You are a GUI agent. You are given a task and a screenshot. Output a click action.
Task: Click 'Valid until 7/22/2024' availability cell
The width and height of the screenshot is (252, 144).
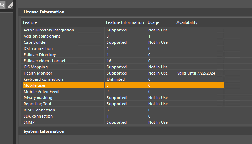click(x=196, y=73)
